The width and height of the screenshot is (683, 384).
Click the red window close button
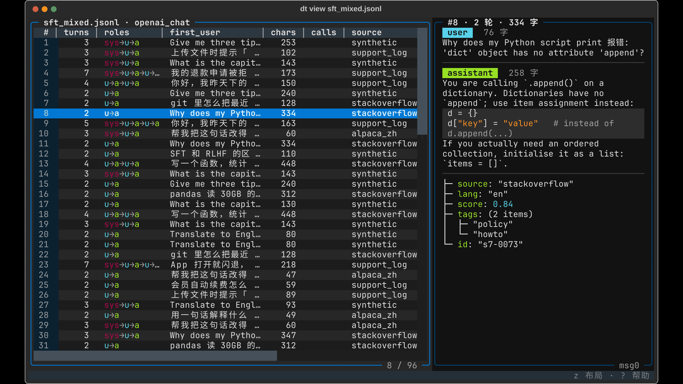coord(35,9)
